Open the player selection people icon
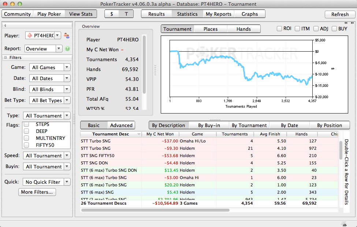Screen dimensions: 357x227 coord(67,36)
